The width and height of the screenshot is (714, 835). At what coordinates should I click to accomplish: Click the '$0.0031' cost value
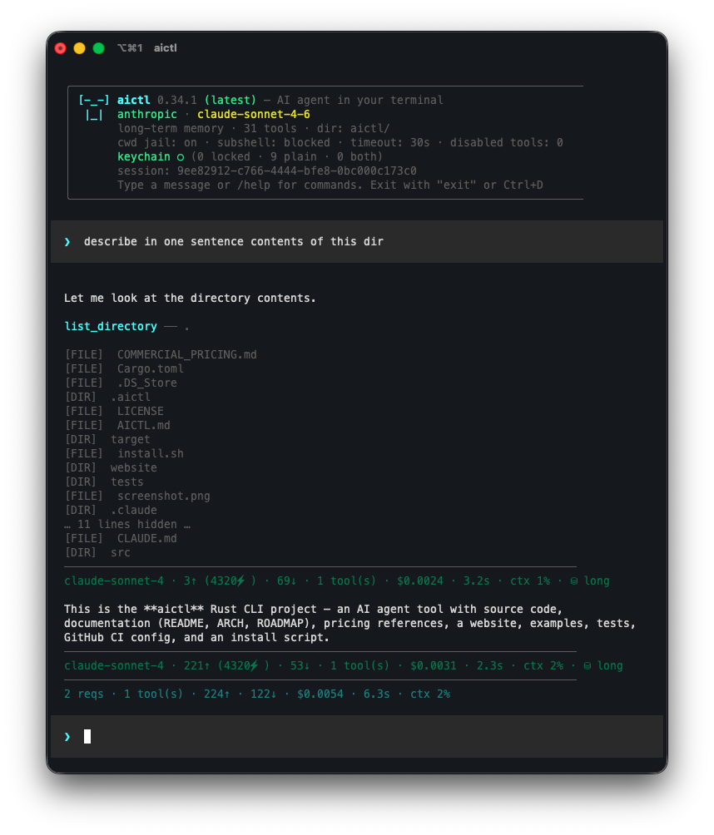click(x=434, y=665)
